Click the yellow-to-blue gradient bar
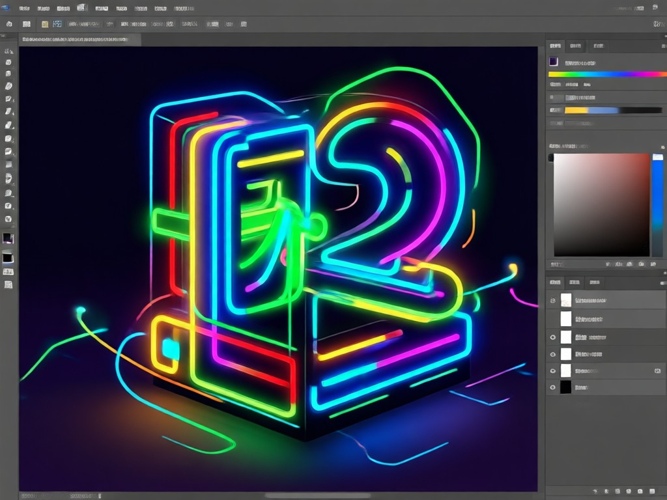 613,110
